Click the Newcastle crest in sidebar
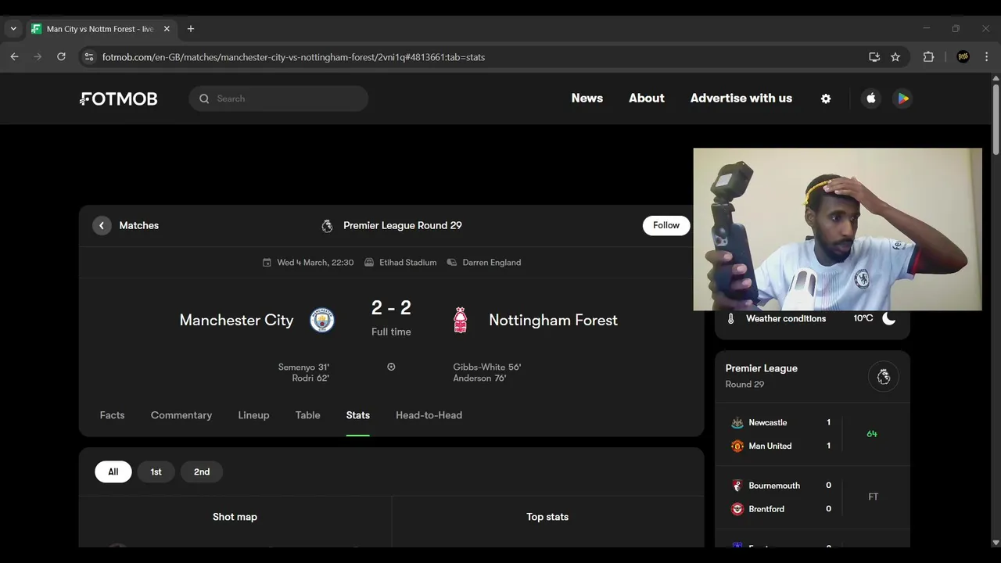The image size is (1001, 563). (x=737, y=422)
